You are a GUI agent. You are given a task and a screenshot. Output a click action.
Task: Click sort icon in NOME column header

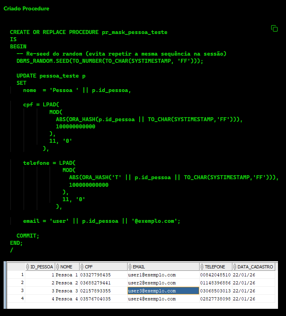(58, 267)
